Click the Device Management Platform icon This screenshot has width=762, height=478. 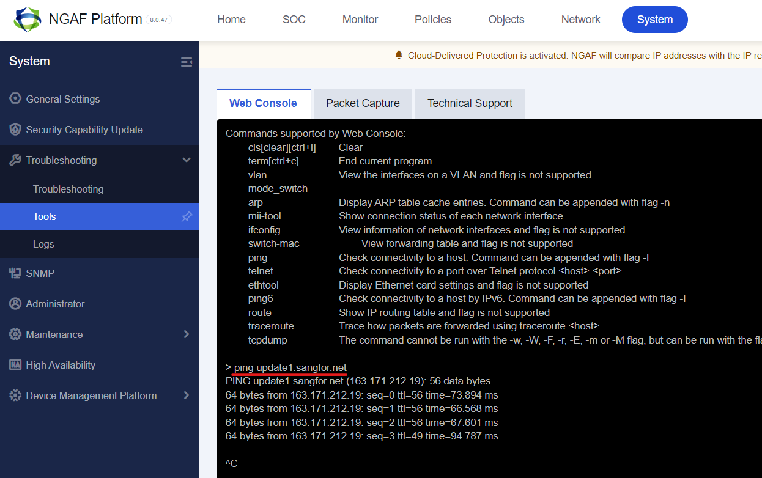point(15,395)
